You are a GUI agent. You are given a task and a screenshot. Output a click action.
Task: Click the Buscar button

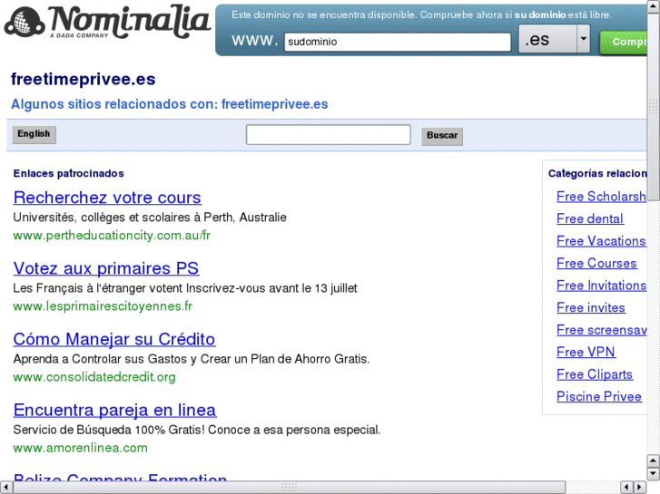(x=442, y=136)
